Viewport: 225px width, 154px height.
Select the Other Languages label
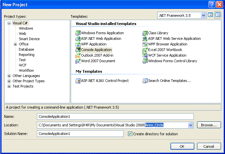point(26,76)
